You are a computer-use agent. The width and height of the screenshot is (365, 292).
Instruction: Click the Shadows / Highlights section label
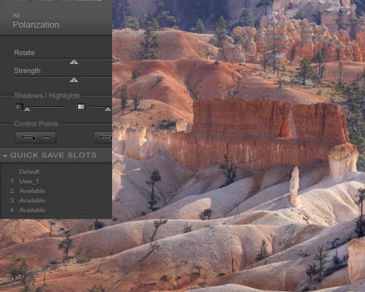(47, 96)
